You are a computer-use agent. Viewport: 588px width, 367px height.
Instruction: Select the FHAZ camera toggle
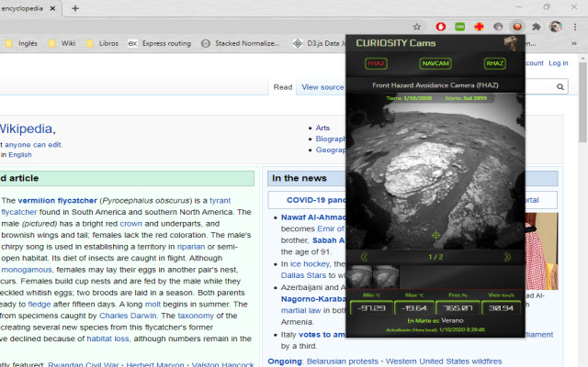coord(377,63)
